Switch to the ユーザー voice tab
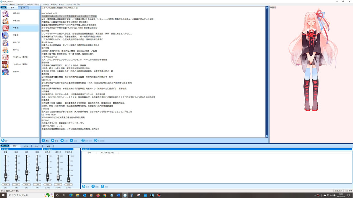The width and height of the screenshot is (353, 198). (23, 8)
